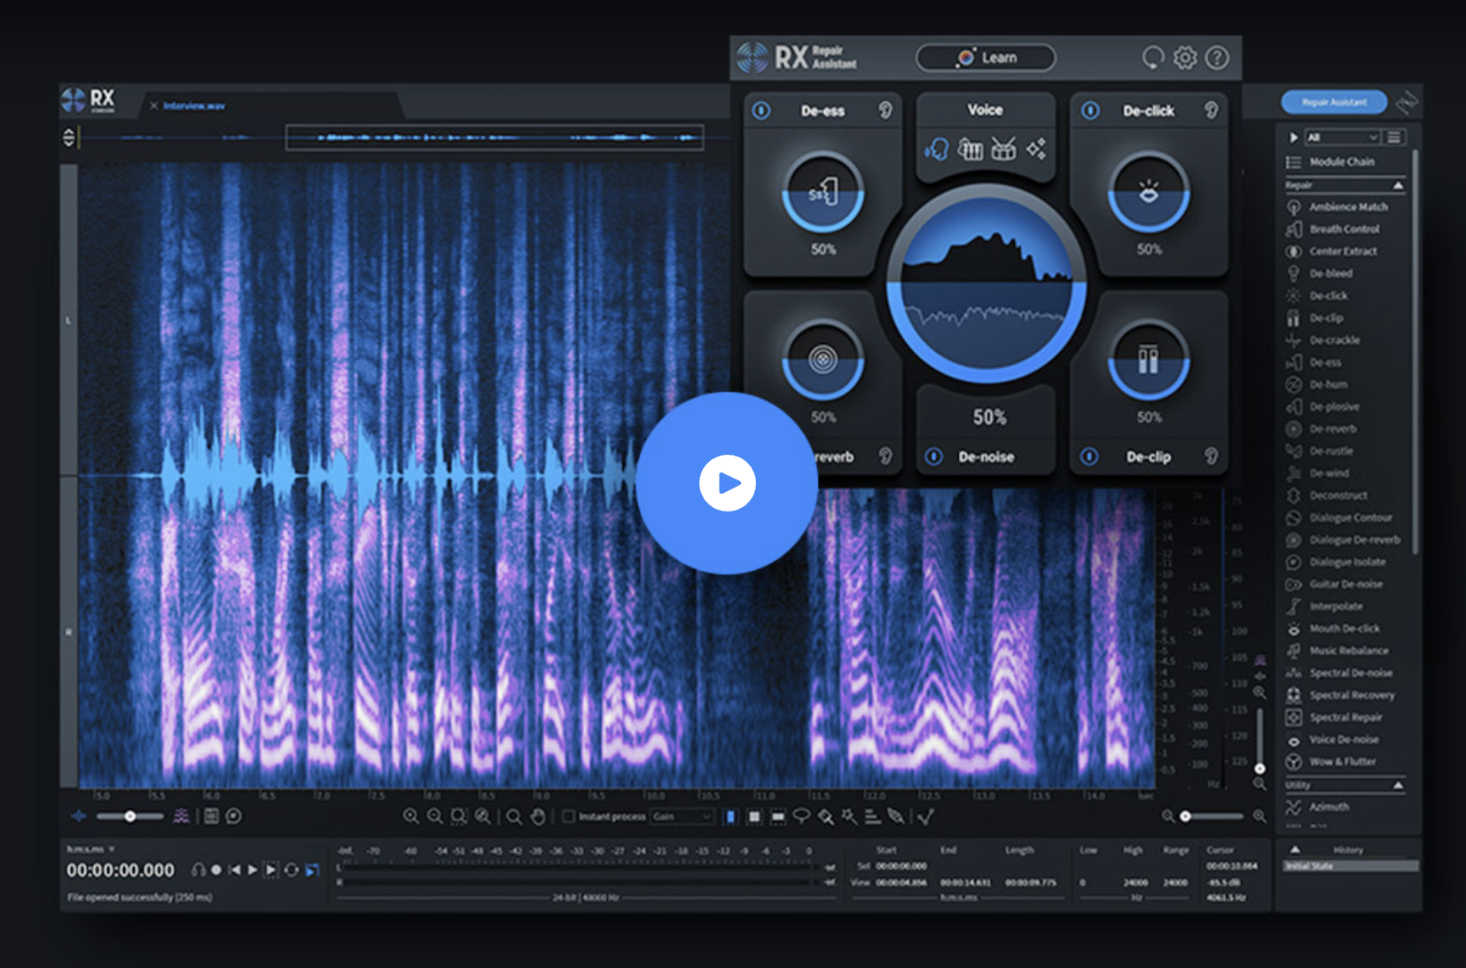Pick the grab hand tool
This screenshot has height=968, width=1466.
click(538, 816)
